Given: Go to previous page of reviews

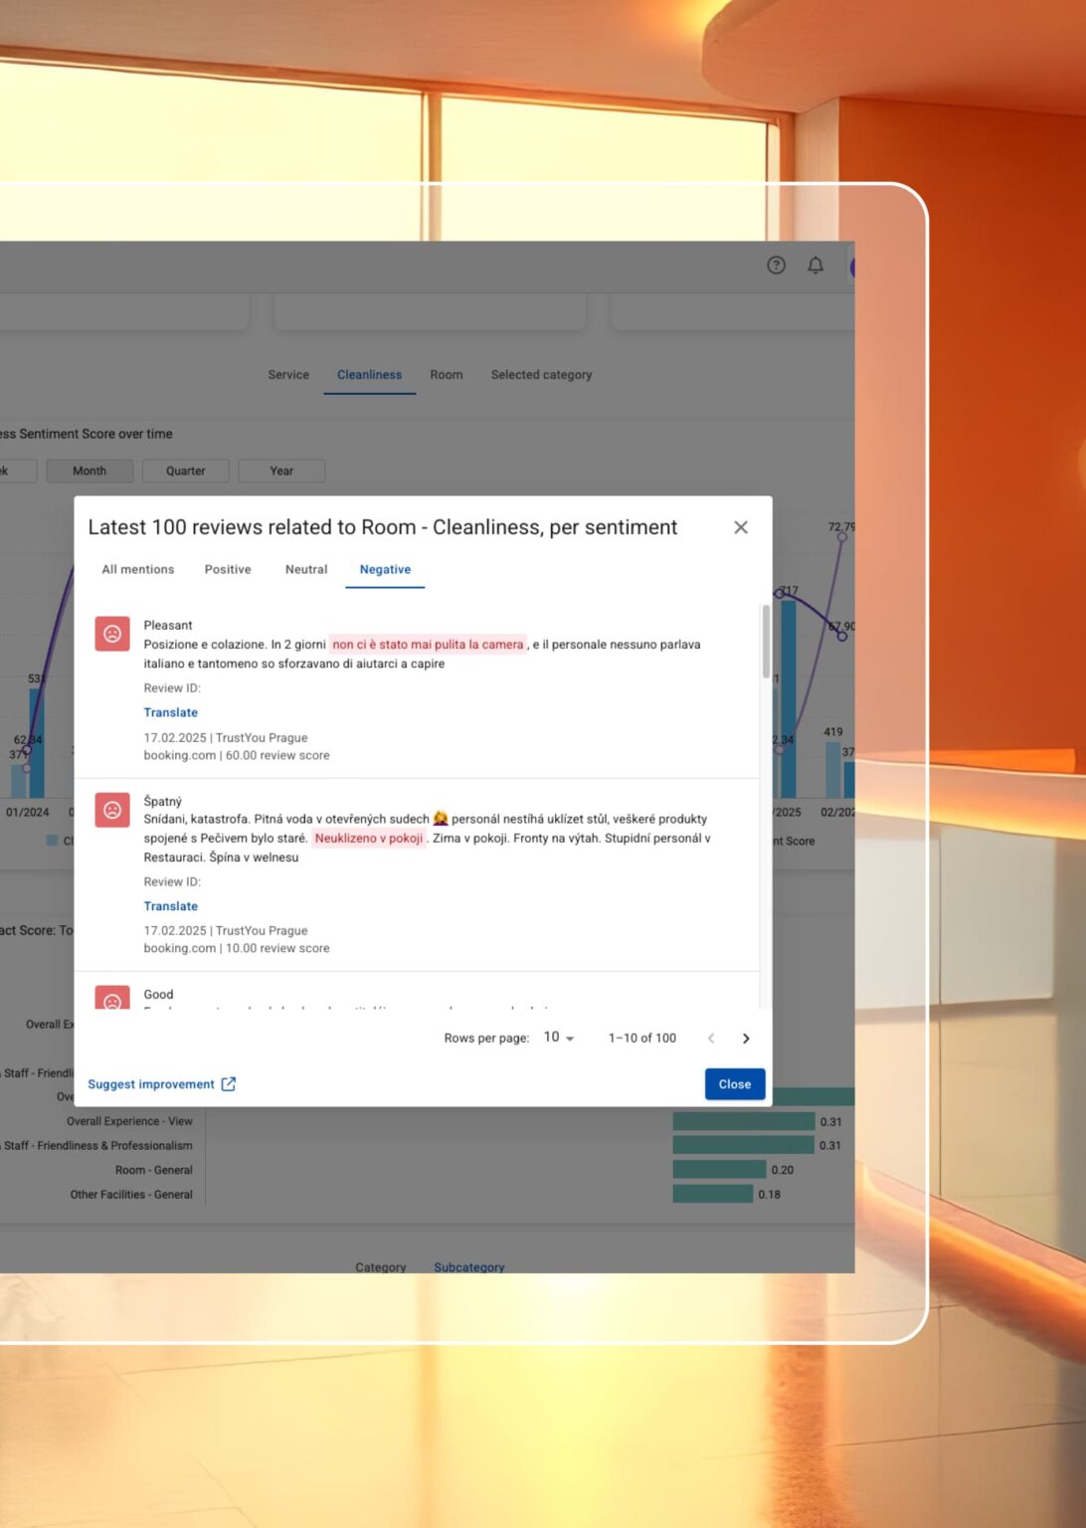Looking at the screenshot, I should (x=711, y=1039).
